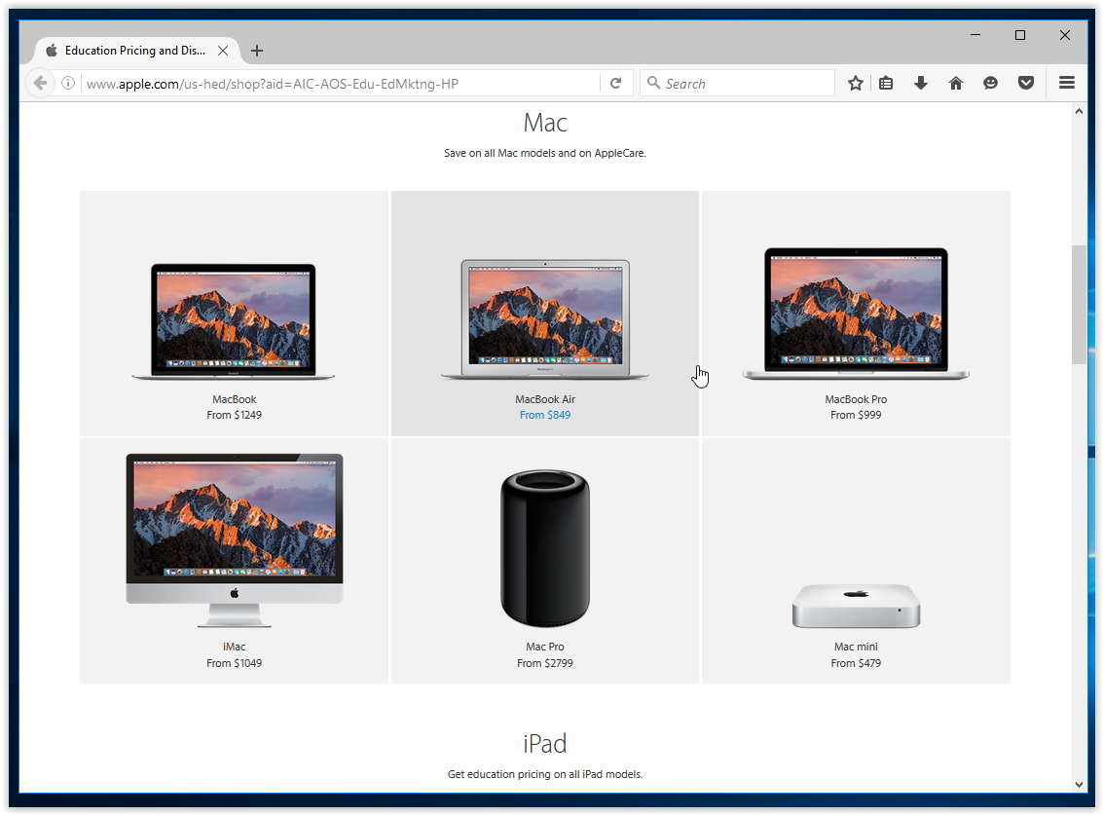Save page to Pocket icon

pyautogui.click(x=1026, y=83)
